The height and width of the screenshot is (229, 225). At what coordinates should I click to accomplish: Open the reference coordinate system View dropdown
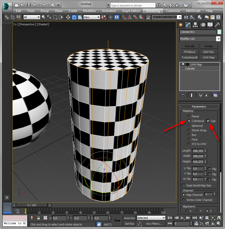92,17
